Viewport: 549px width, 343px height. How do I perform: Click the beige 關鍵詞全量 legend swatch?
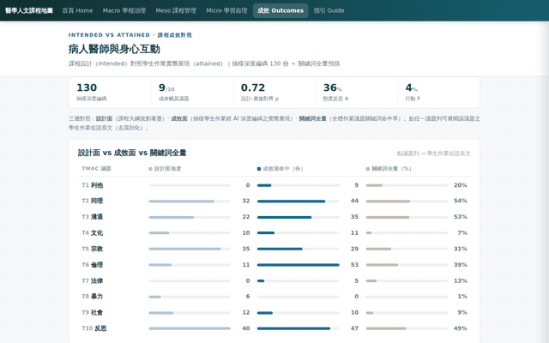click(368, 169)
